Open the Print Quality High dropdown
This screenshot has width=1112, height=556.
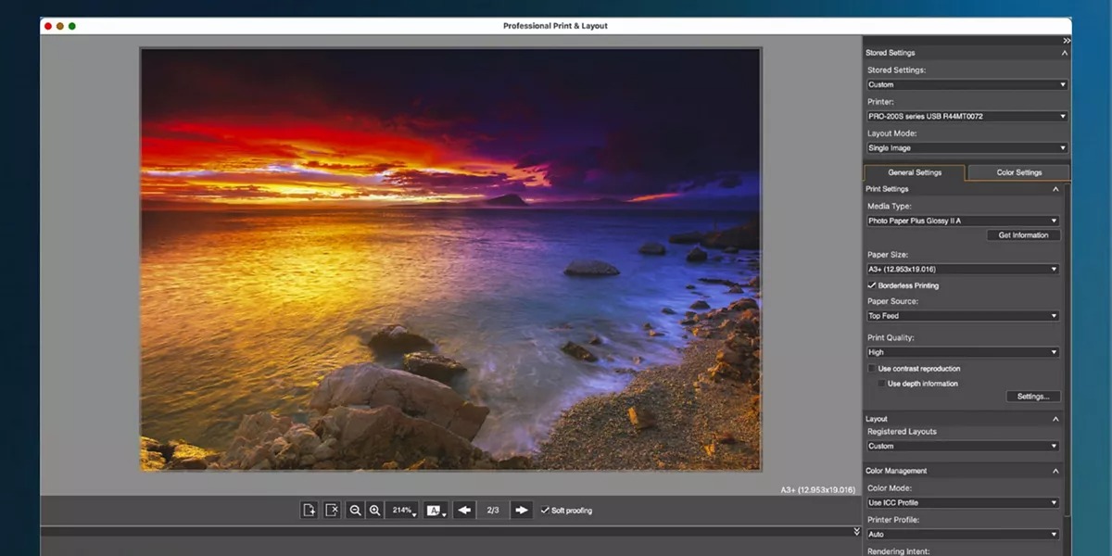coord(963,352)
